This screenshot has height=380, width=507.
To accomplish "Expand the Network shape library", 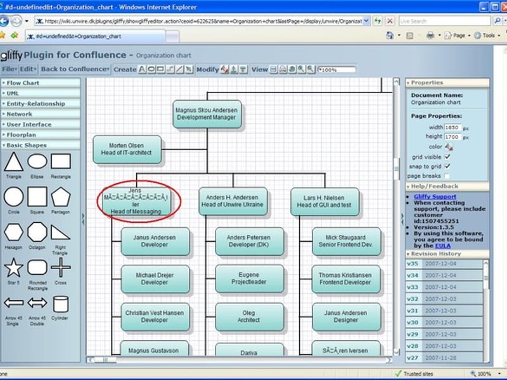I will (40, 114).
